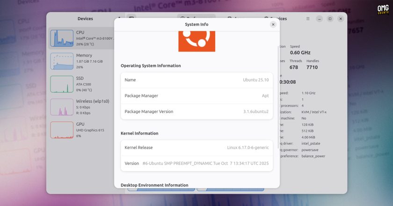393x206 pixels.
Task: Select the Kernel Release row
Action: coord(197,148)
